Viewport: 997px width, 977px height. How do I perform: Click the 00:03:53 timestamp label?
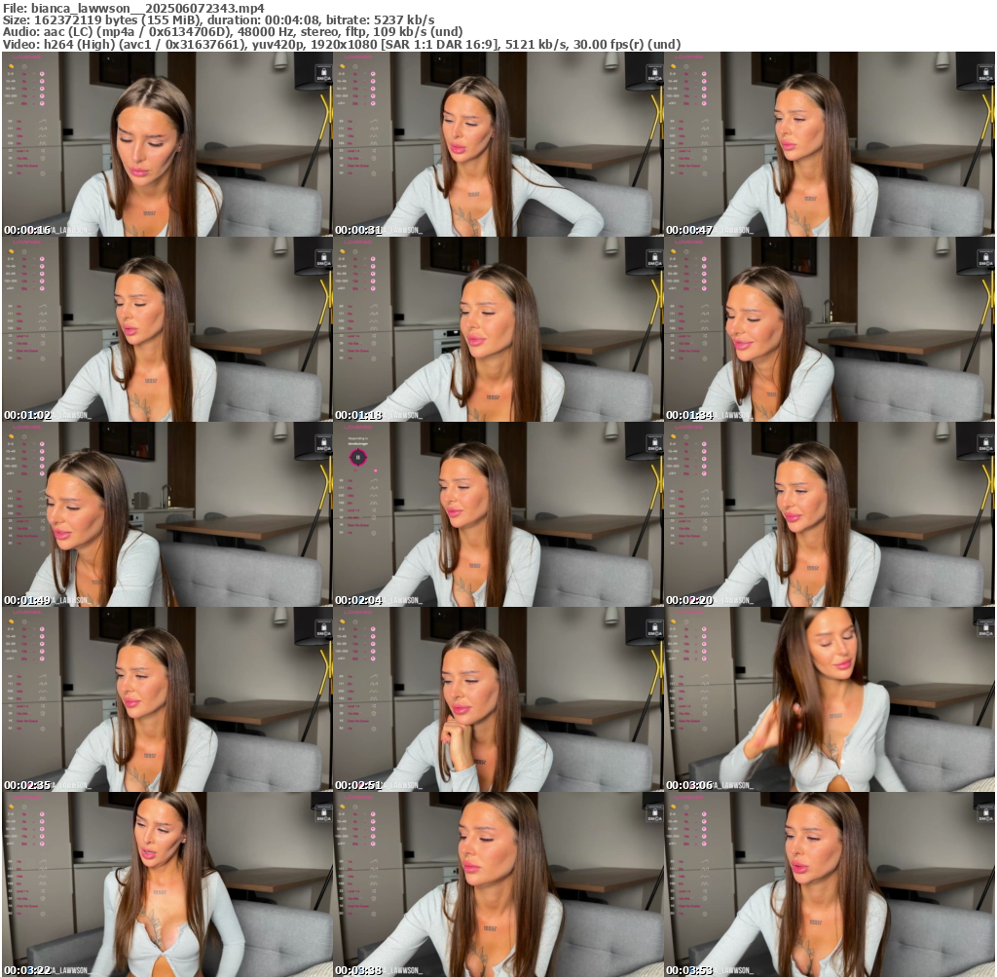(x=689, y=970)
